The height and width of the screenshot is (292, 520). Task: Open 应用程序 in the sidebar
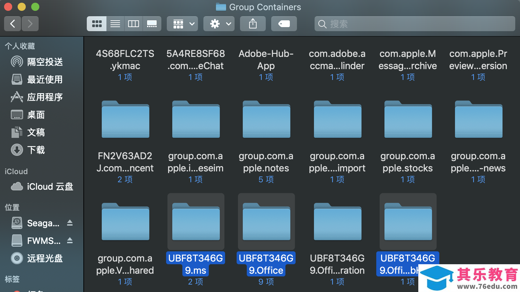pyautogui.click(x=42, y=97)
